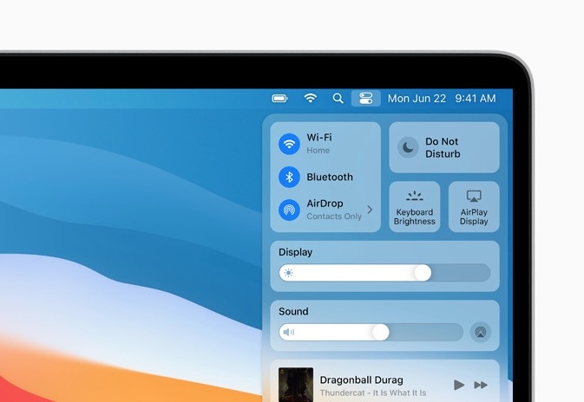
Task: Open sound output AirPlay audio icon
Action: [480, 332]
